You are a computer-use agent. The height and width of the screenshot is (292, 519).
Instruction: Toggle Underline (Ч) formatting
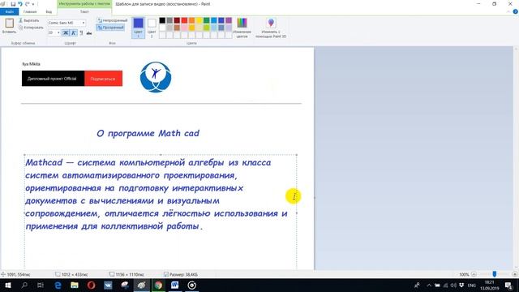[x=81, y=32]
